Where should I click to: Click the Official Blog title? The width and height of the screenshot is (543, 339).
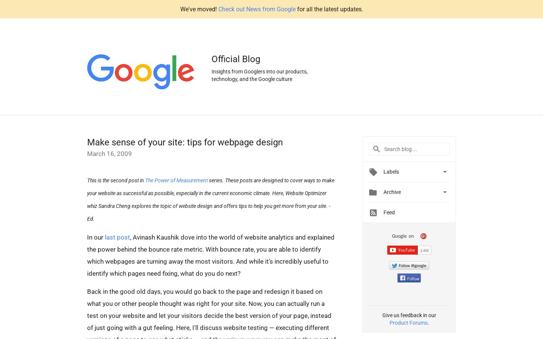click(236, 59)
